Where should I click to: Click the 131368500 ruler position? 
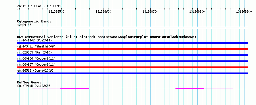click(x=56, y=12)
